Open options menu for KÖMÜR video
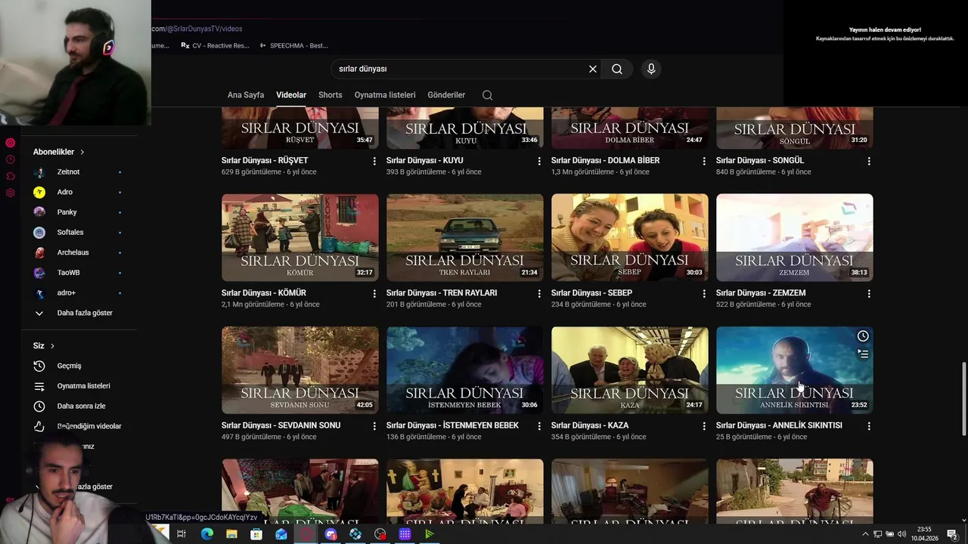Image resolution: width=968 pixels, height=544 pixels. [x=374, y=293]
